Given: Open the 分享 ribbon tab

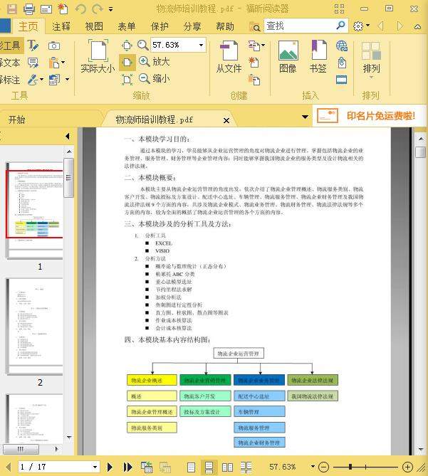Looking at the screenshot, I should (192, 26).
